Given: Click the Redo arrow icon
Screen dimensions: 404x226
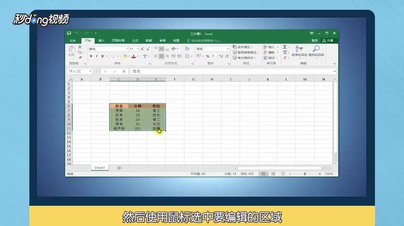Looking at the screenshot, I should point(87,33).
